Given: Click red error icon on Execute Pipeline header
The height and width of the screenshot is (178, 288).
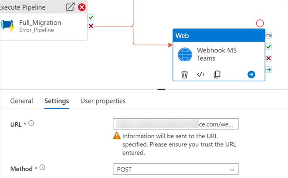Looking at the screenshot, I should point(81,7).
